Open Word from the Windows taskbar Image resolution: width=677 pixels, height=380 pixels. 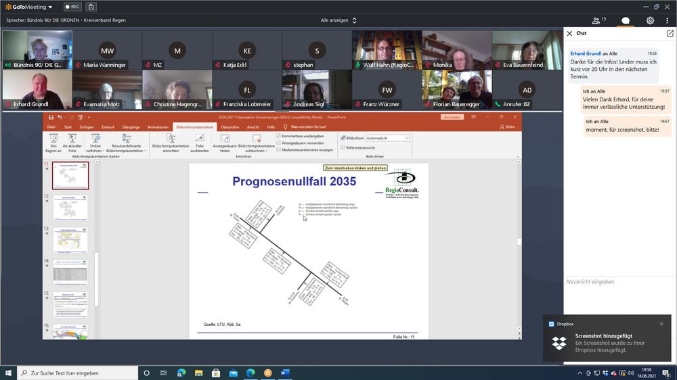pos(285,373)
